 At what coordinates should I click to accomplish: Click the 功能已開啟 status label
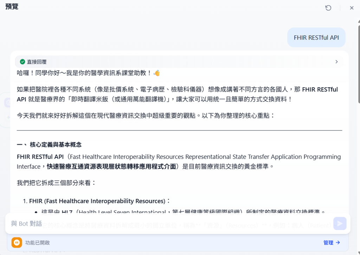click(x=37, y=243)
